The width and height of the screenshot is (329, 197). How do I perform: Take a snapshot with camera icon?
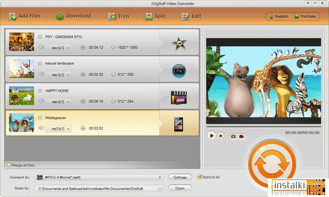coord(233,136)
